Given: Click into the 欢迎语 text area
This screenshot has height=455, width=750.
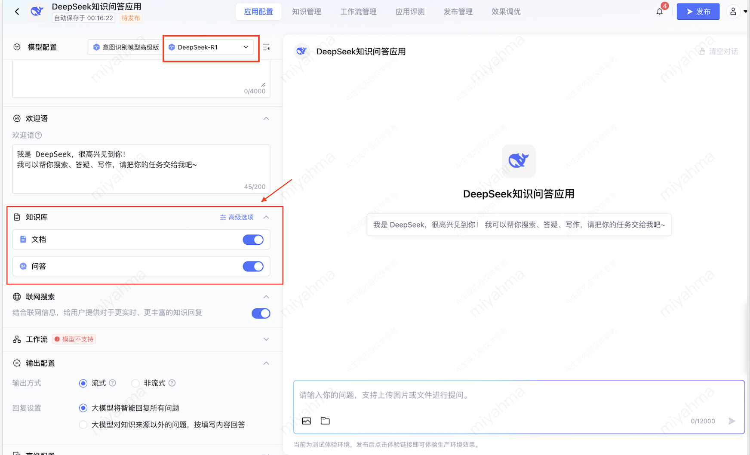Looking at the screenshot, I should click(141, 169).
